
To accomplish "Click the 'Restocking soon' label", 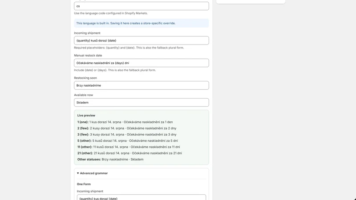I will click(85, 78).
